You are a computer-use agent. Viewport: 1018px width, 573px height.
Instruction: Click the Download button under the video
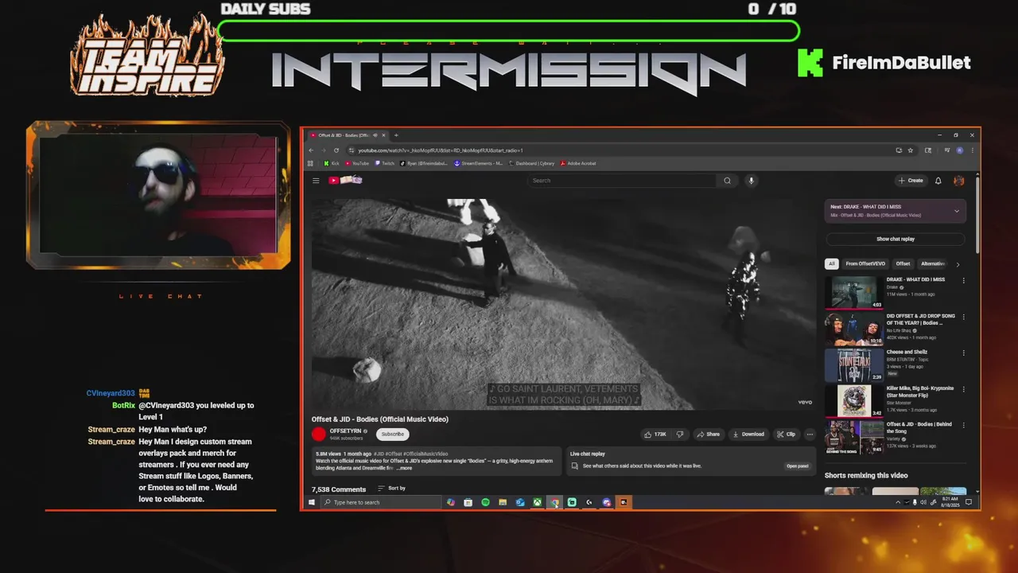point(748,435)
